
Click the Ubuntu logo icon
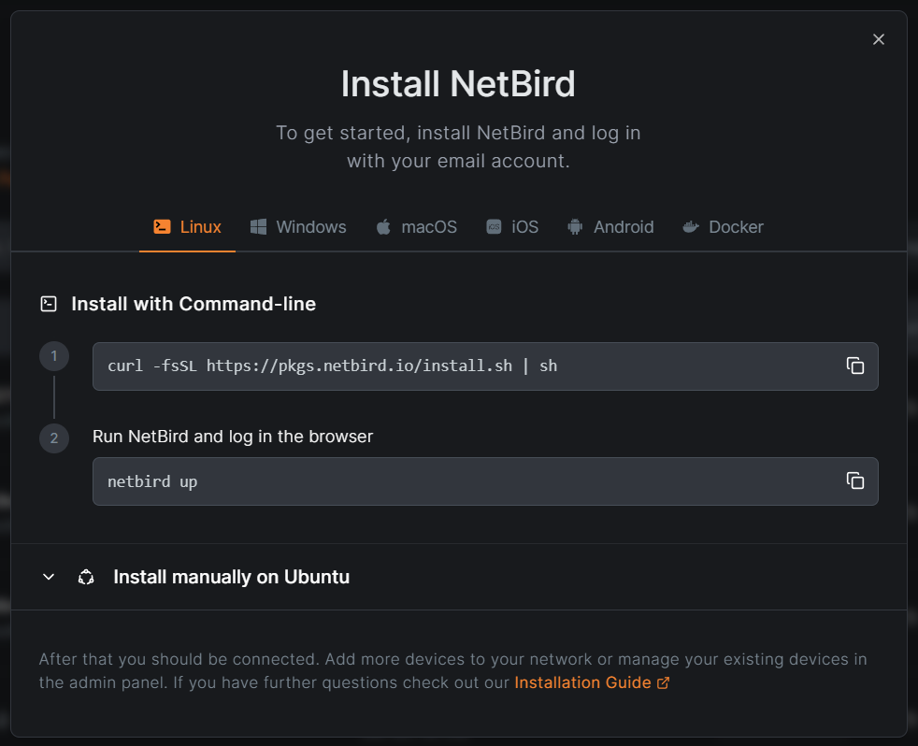(86, 577)
